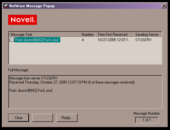Sort by the Message Text column header

(x=44, y=35)
